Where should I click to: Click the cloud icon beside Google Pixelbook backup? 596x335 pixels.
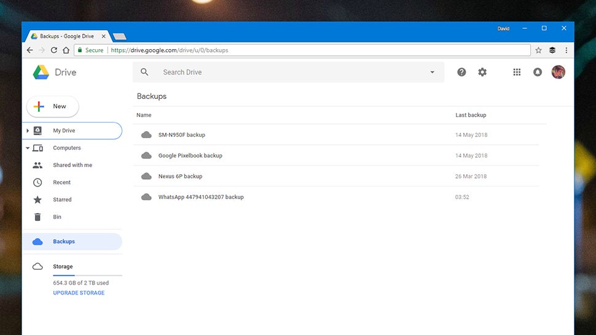point(146,156)
